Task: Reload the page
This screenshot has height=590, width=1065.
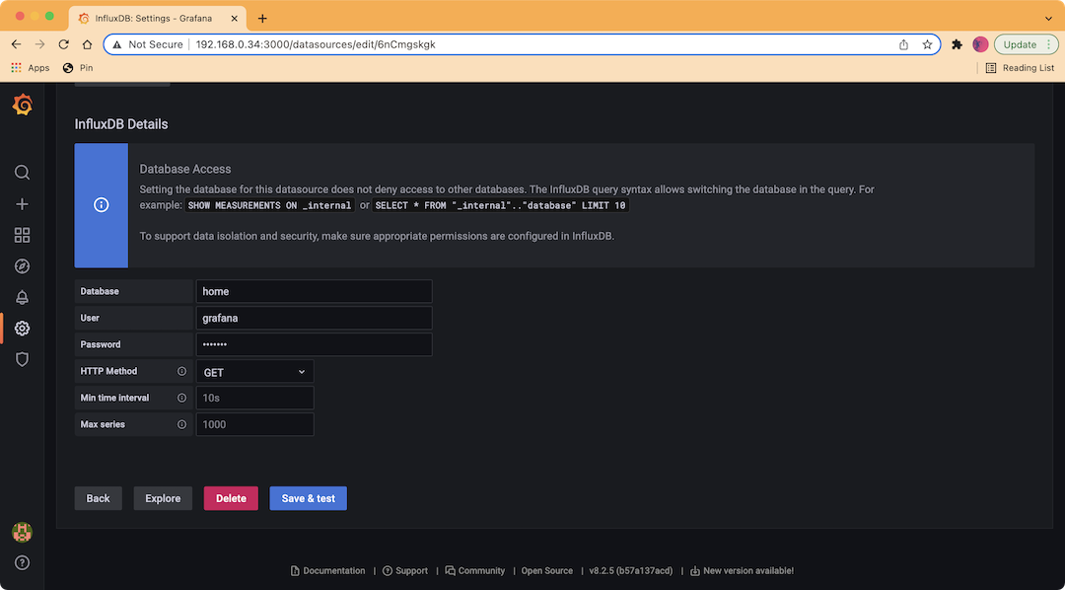Action: [x=63, y=44]
